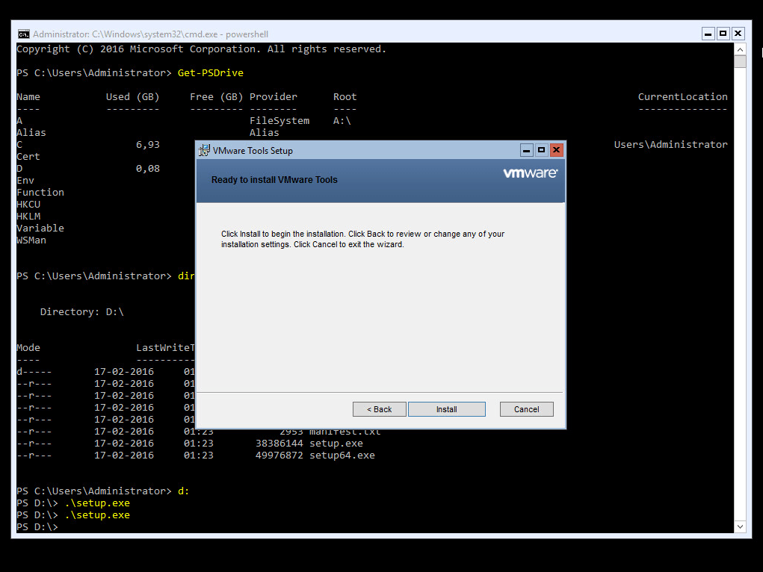
Task: Click the console window title 'Administrator: C:\Windows\system32\cmd.exe - powershell'
Action: 150,34
